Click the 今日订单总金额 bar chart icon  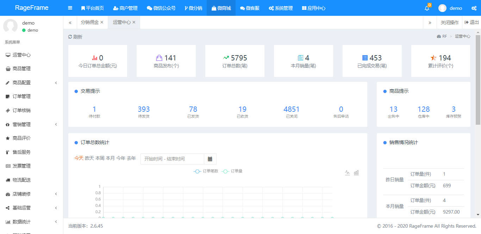point(95,58)
